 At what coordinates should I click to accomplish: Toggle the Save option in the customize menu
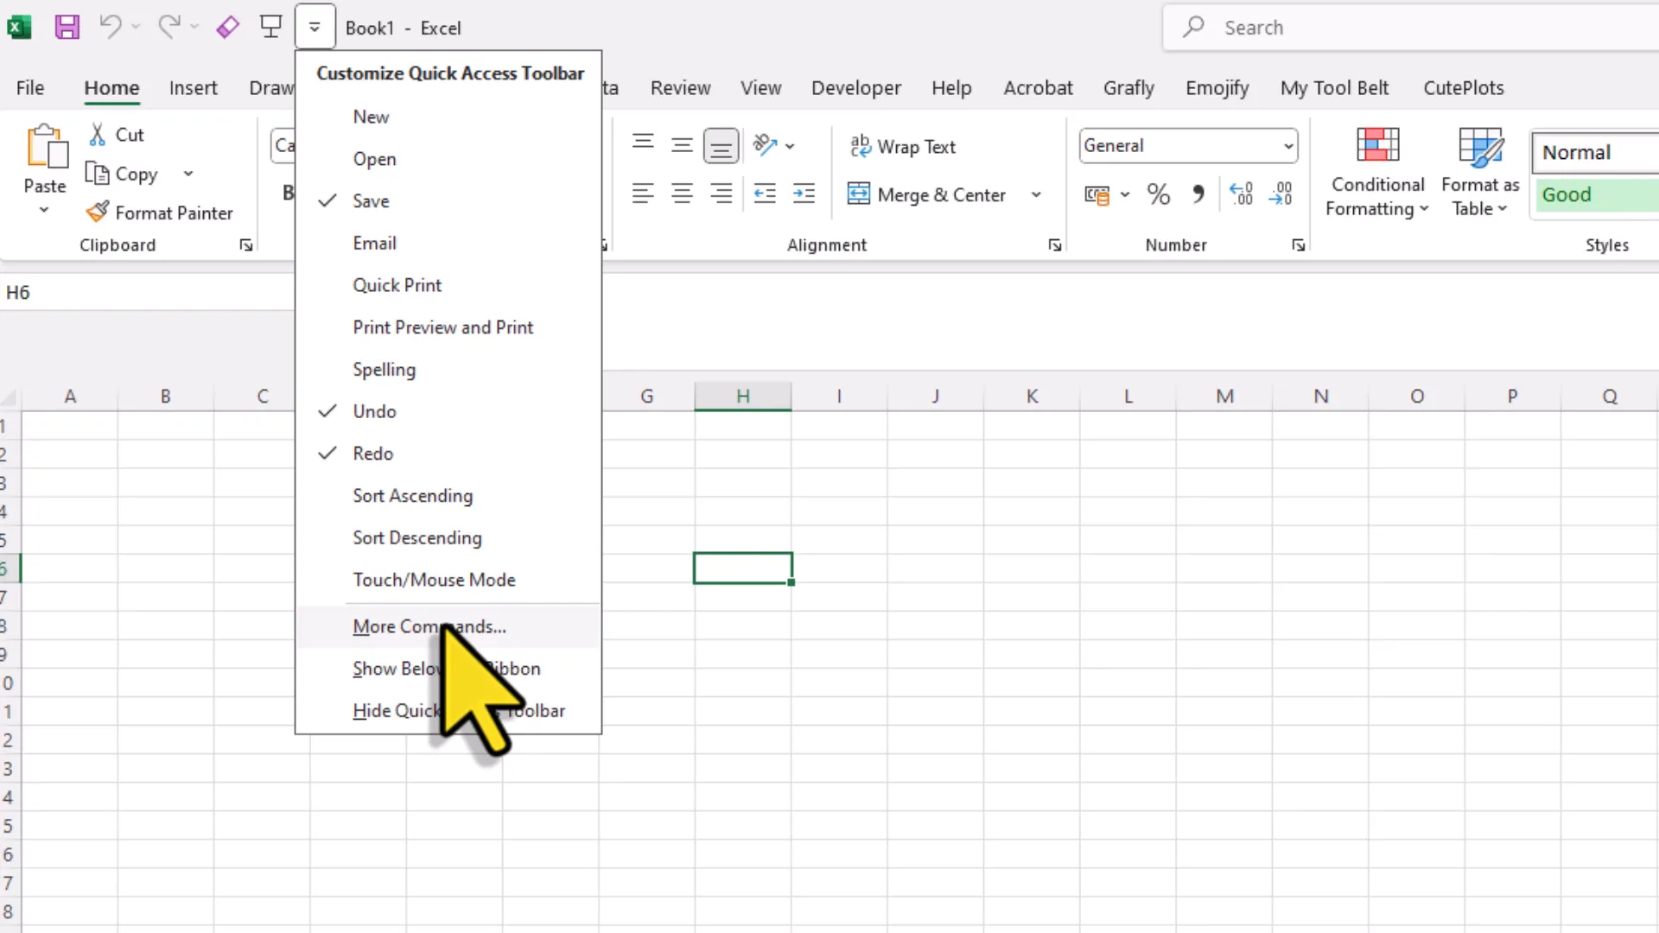coord(369,200)
